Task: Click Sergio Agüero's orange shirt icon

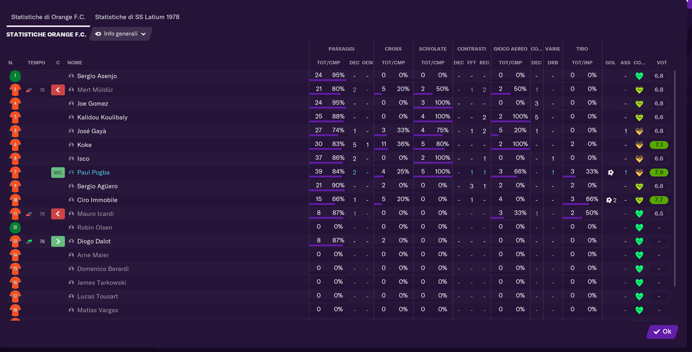Action: [15, 186]
